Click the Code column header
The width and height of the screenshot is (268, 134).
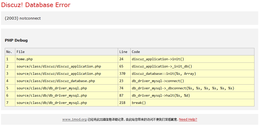click(136, 52)
